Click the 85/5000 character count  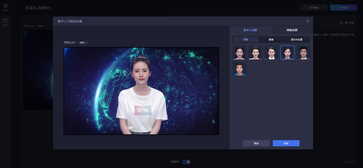[x=349, y=162]
